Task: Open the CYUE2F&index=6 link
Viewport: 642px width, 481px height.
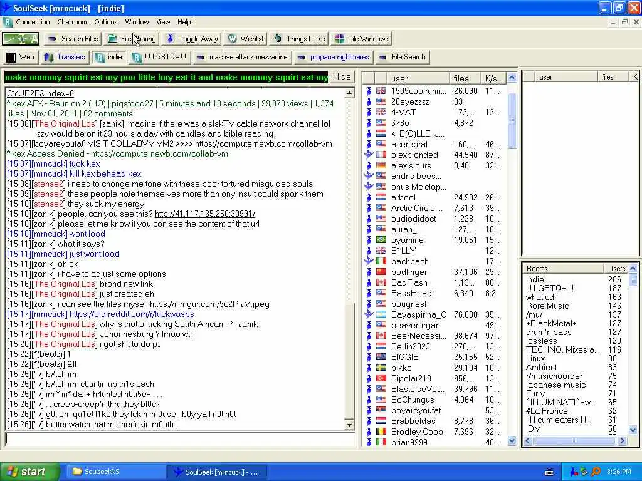Action: click(40, 94)
